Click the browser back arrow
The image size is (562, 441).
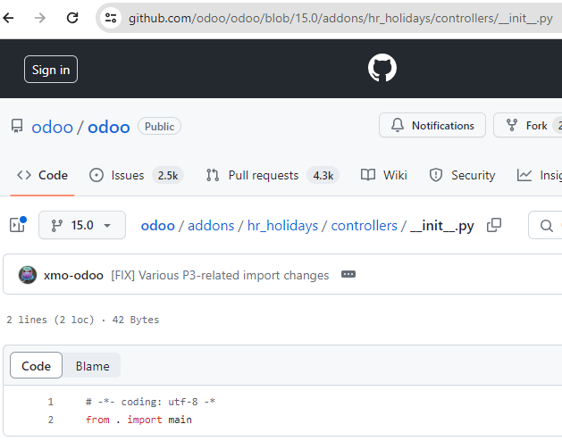coord(8,18)
